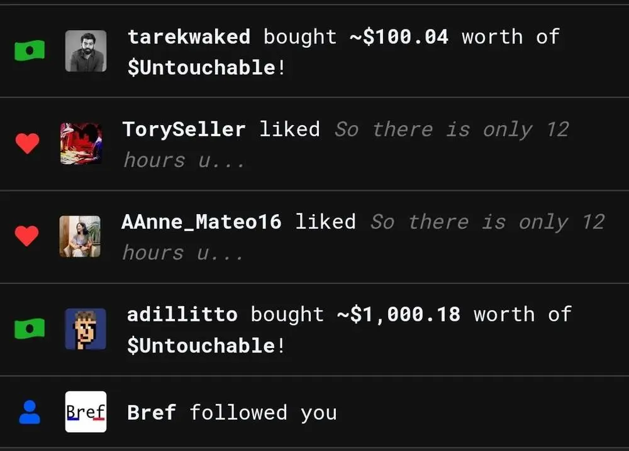Open Bref's profile thumbnail
This screenshot has width=629, height=451.
point(86,412)
